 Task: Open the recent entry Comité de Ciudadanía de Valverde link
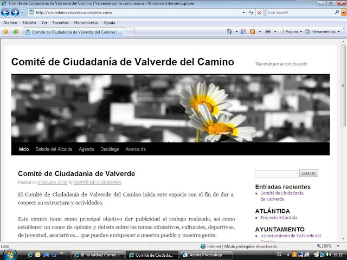coord(282,196)
